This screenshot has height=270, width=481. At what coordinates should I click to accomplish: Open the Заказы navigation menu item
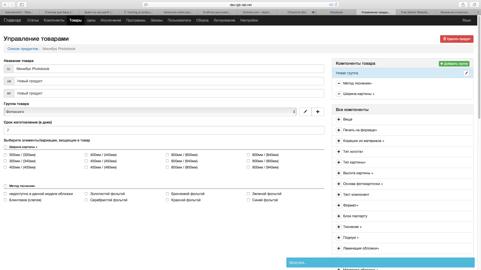(156, 20)
